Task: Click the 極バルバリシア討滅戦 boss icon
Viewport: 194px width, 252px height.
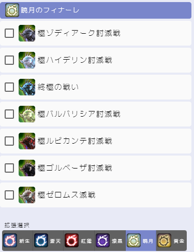Action: 27,114
